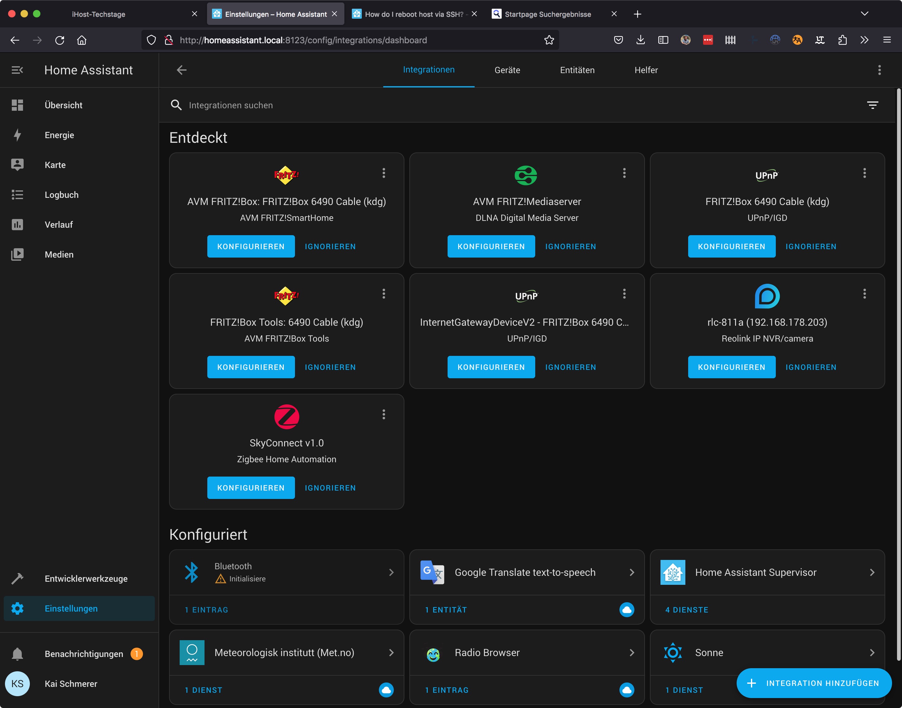This screenshot has height=708, width=902.
Task: Switch to the Geräte tab
Action: coord(507,70)
